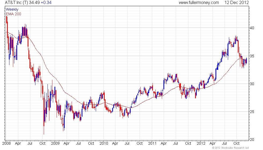Select the '2008' year axis label

click(6, 143)
